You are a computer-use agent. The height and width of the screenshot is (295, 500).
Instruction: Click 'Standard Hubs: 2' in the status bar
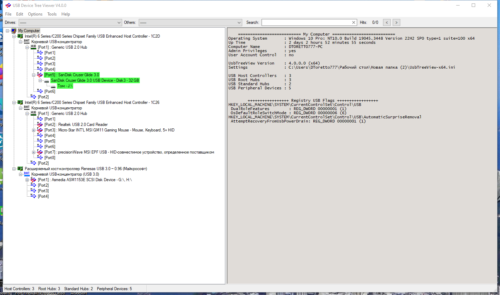[78, 289]
